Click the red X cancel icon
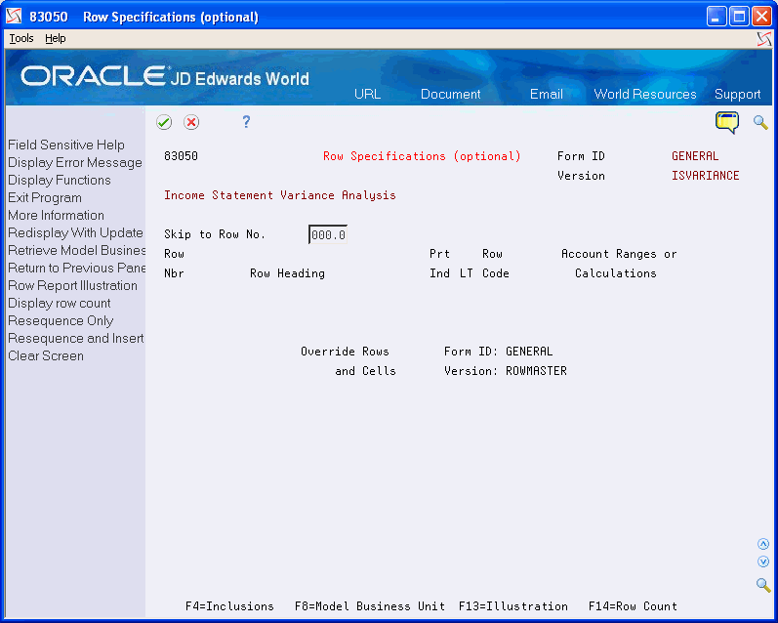 (x=191, y=122)
